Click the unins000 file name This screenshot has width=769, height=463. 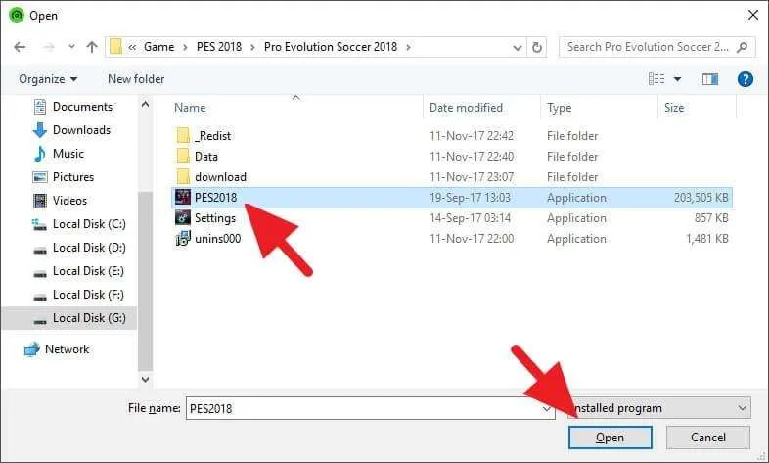click(x=218, y=239)
